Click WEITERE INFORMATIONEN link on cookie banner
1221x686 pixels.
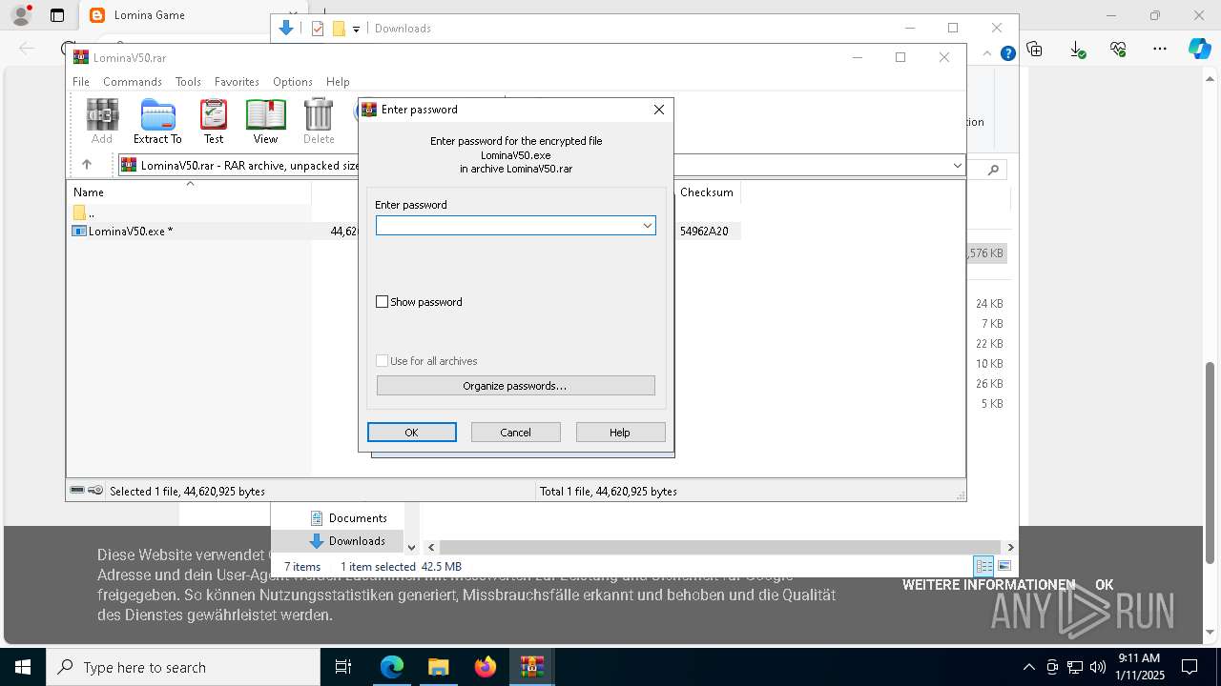click(x=988, y=585)
